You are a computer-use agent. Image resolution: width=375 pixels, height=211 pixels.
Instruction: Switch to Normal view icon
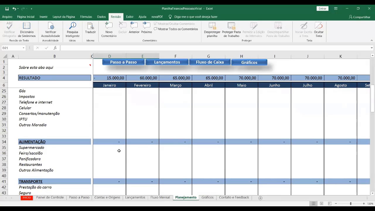[313, 204]
